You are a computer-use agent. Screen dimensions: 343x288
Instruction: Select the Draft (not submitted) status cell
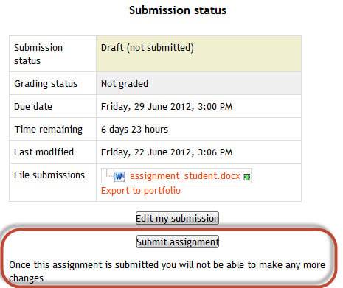[198, 54]
